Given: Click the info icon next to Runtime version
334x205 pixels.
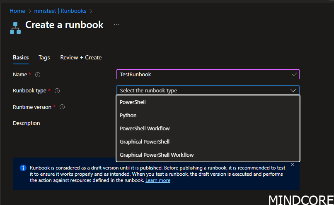Looking at the screenshot, I should (x=62, y=107).
